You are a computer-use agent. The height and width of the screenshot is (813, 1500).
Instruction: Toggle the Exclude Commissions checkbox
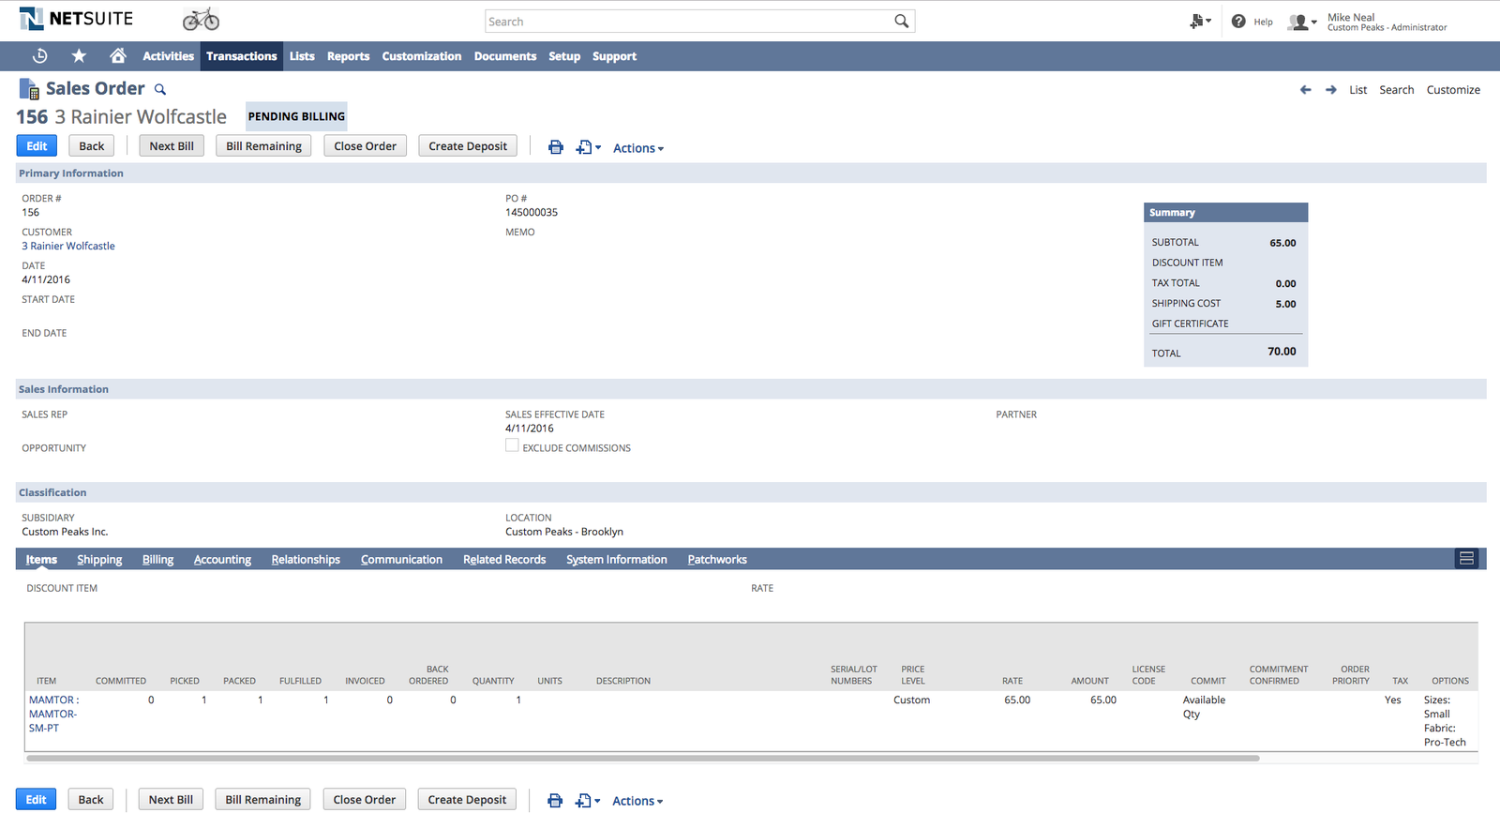512,445
